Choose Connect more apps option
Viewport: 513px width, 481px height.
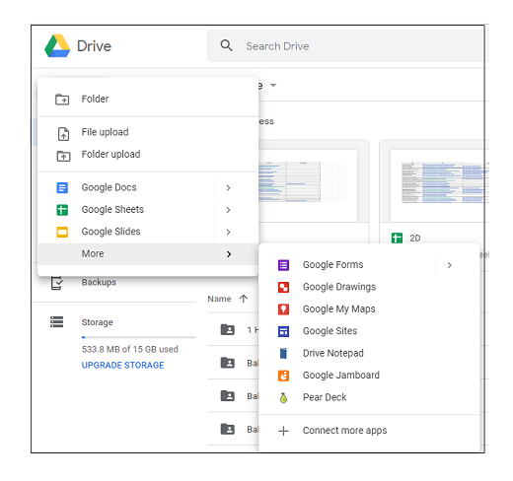point(369,431)
